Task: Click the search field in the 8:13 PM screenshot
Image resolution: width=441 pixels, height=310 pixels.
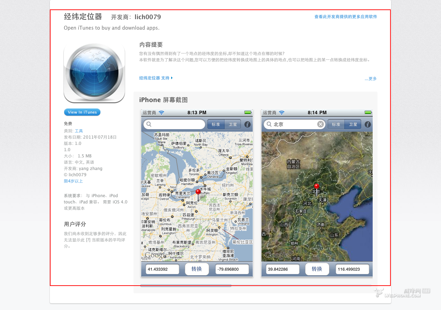Action: tap(174, 124)
